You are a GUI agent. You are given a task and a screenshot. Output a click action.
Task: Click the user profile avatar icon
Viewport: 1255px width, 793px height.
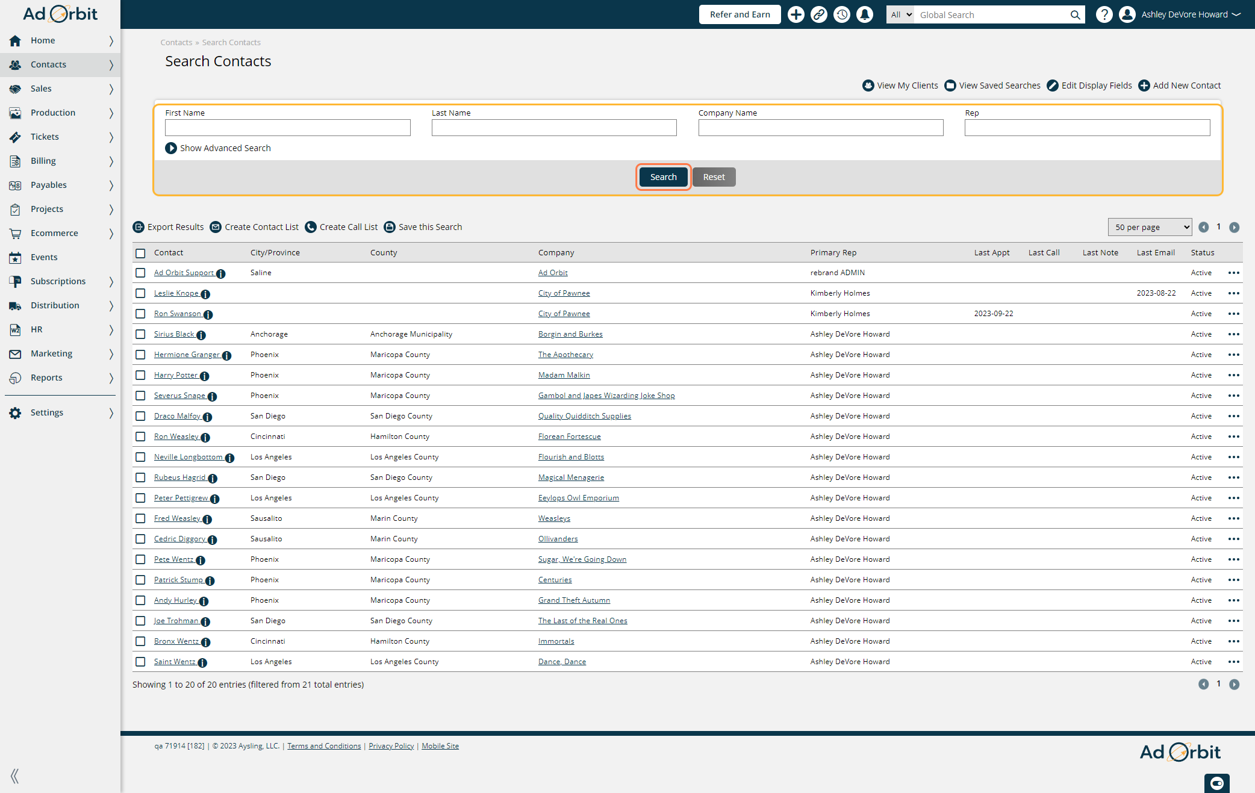1127,14
